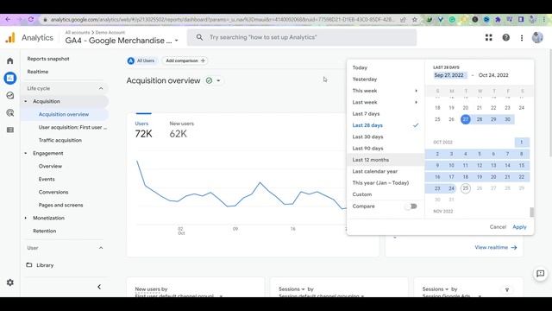Open Traffic acquisition report
The width and height of the screenshot is (552, 311).
coord(60,140)
